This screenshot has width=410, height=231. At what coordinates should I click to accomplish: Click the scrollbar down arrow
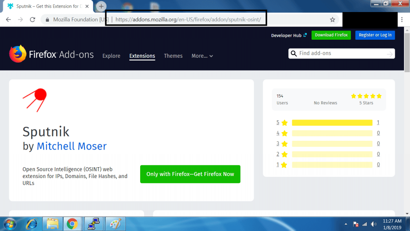pos(407,214)
